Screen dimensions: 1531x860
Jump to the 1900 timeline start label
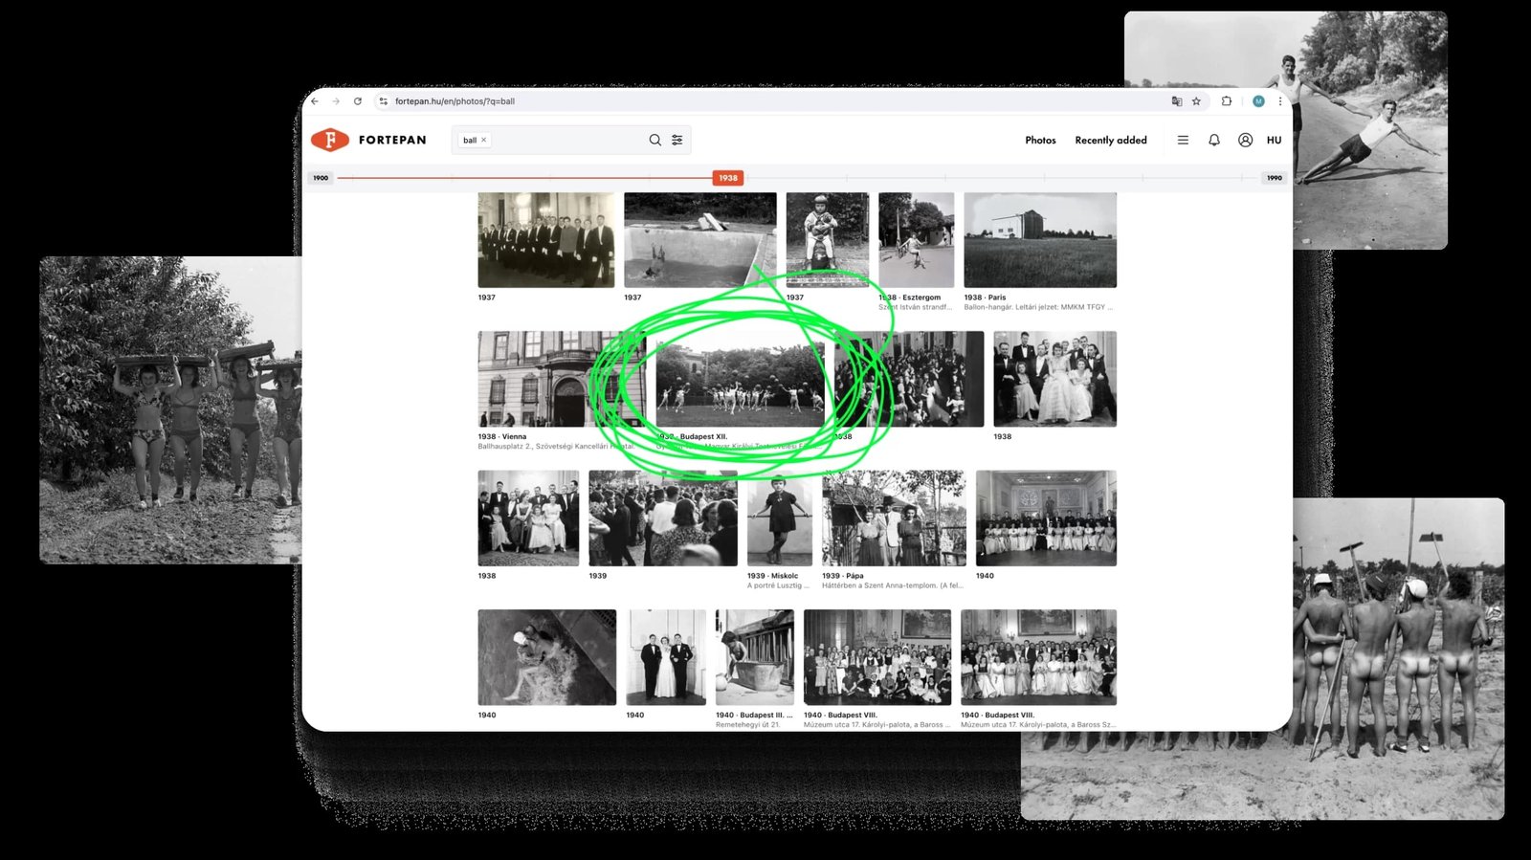321,178
